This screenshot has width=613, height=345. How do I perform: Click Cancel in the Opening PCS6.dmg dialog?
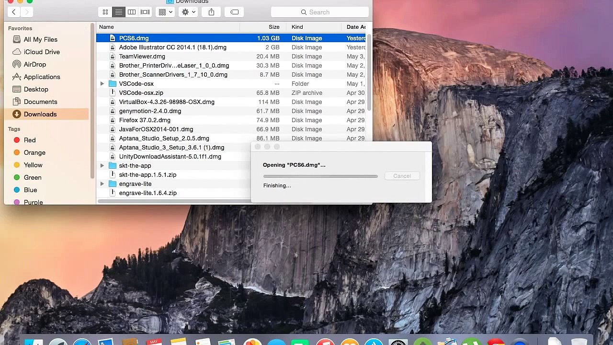(x=402, y=176)
